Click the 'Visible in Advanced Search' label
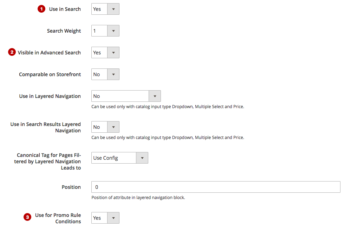Image resolution: width=364 pixels, height=231 pixels. click(x=49, y=53)
